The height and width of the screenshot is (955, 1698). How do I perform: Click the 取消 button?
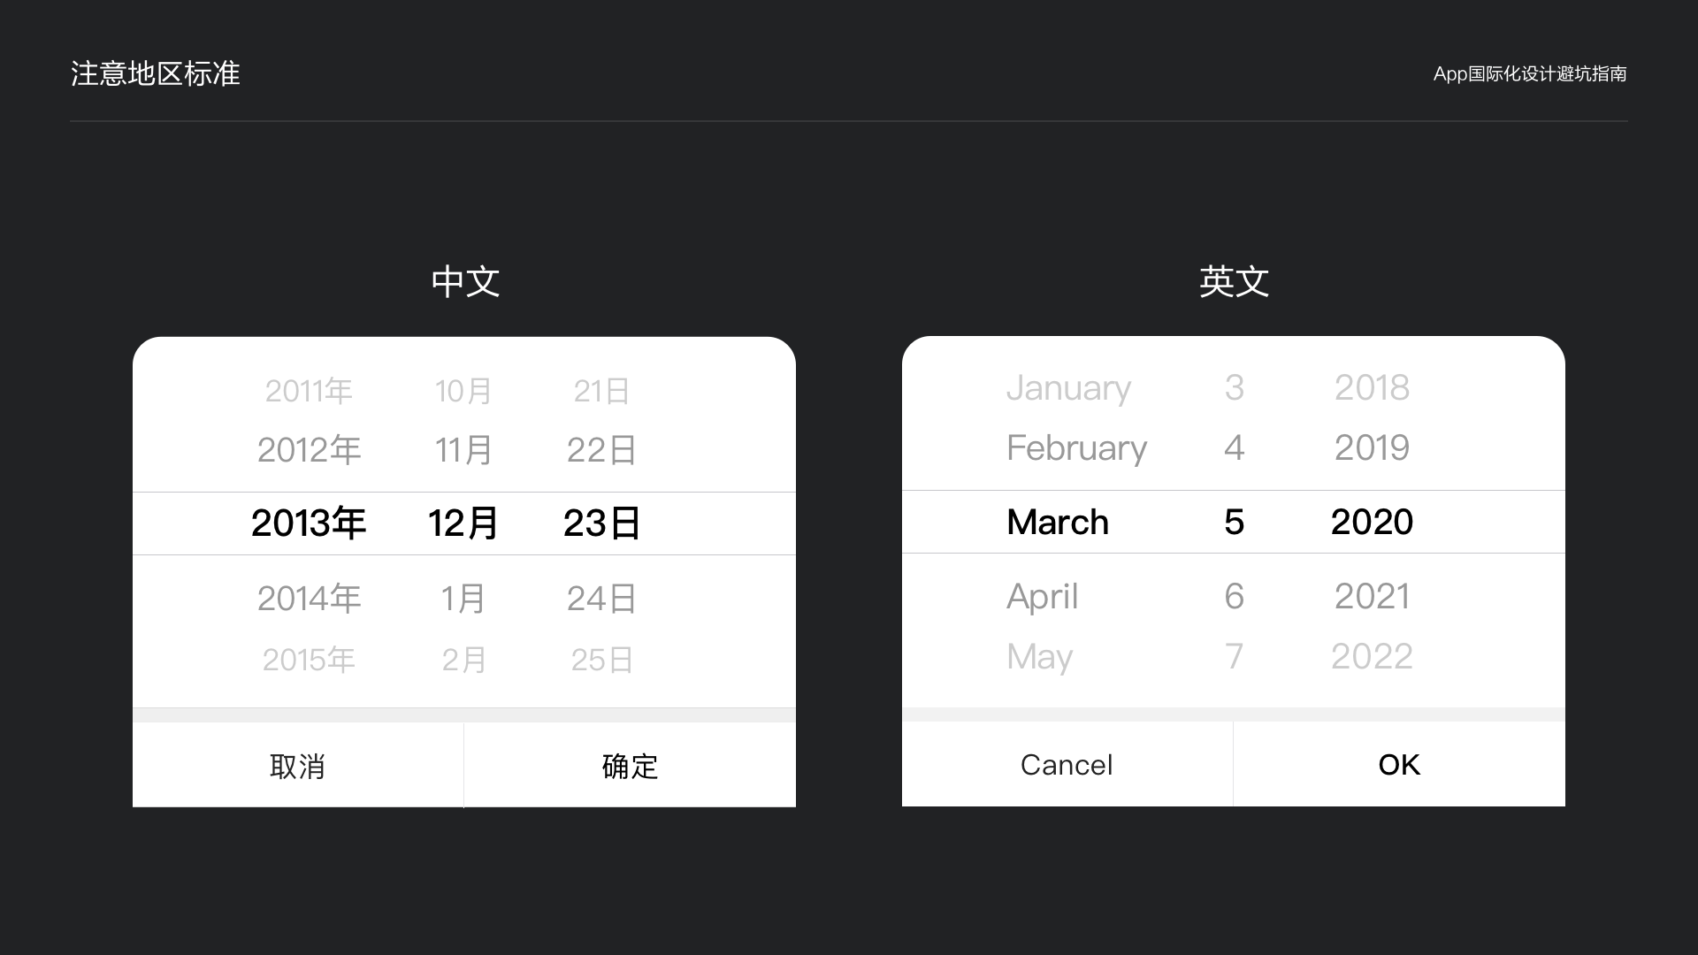pos(297,766)
